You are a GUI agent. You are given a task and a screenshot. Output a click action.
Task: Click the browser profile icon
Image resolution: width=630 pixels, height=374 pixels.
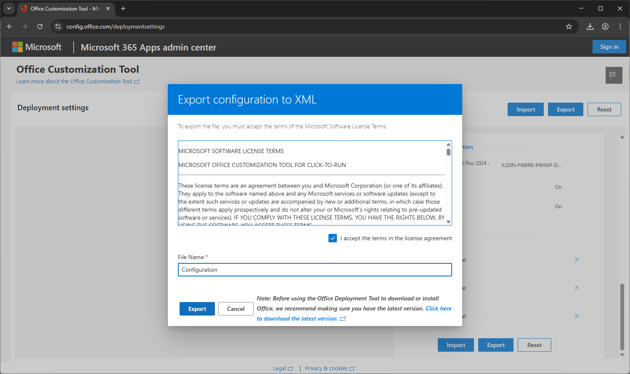click(x=605, y=26)
